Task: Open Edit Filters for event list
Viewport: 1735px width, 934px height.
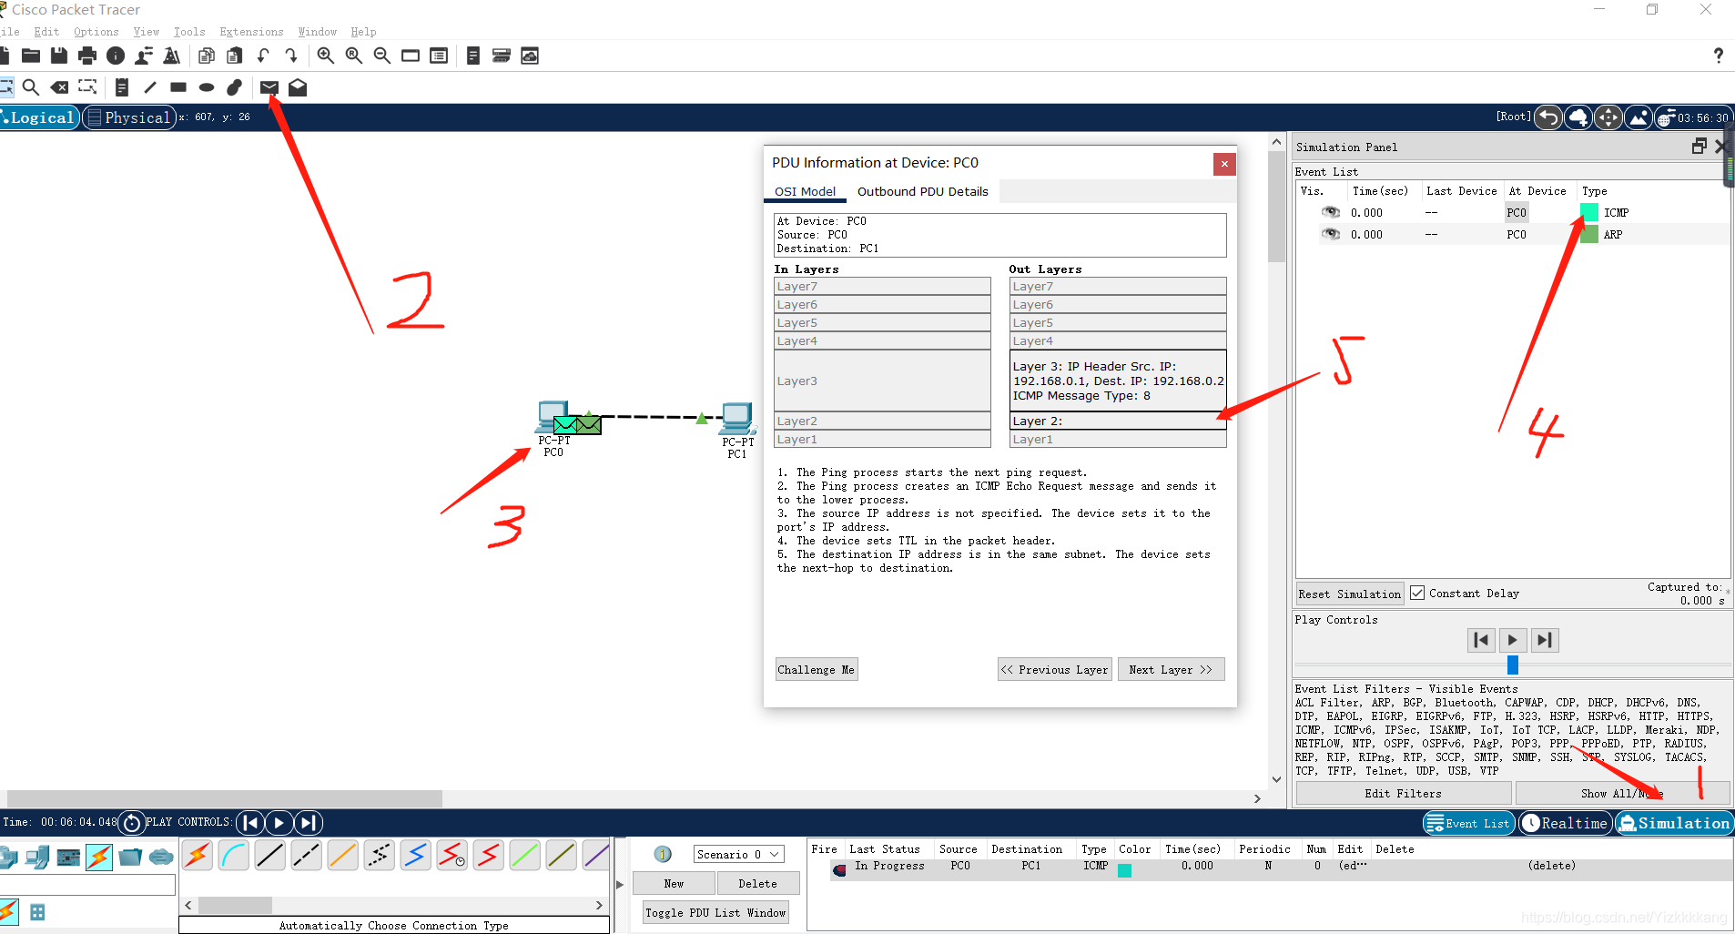Action: click(x=1403, y=794)
